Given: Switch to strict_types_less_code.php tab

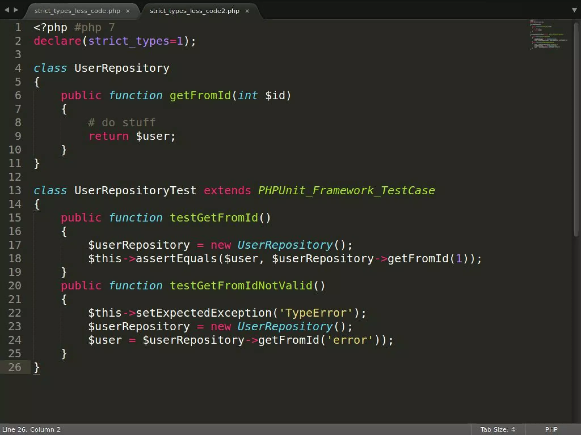Looking at the screenshot, I should [x=77, y=11].
